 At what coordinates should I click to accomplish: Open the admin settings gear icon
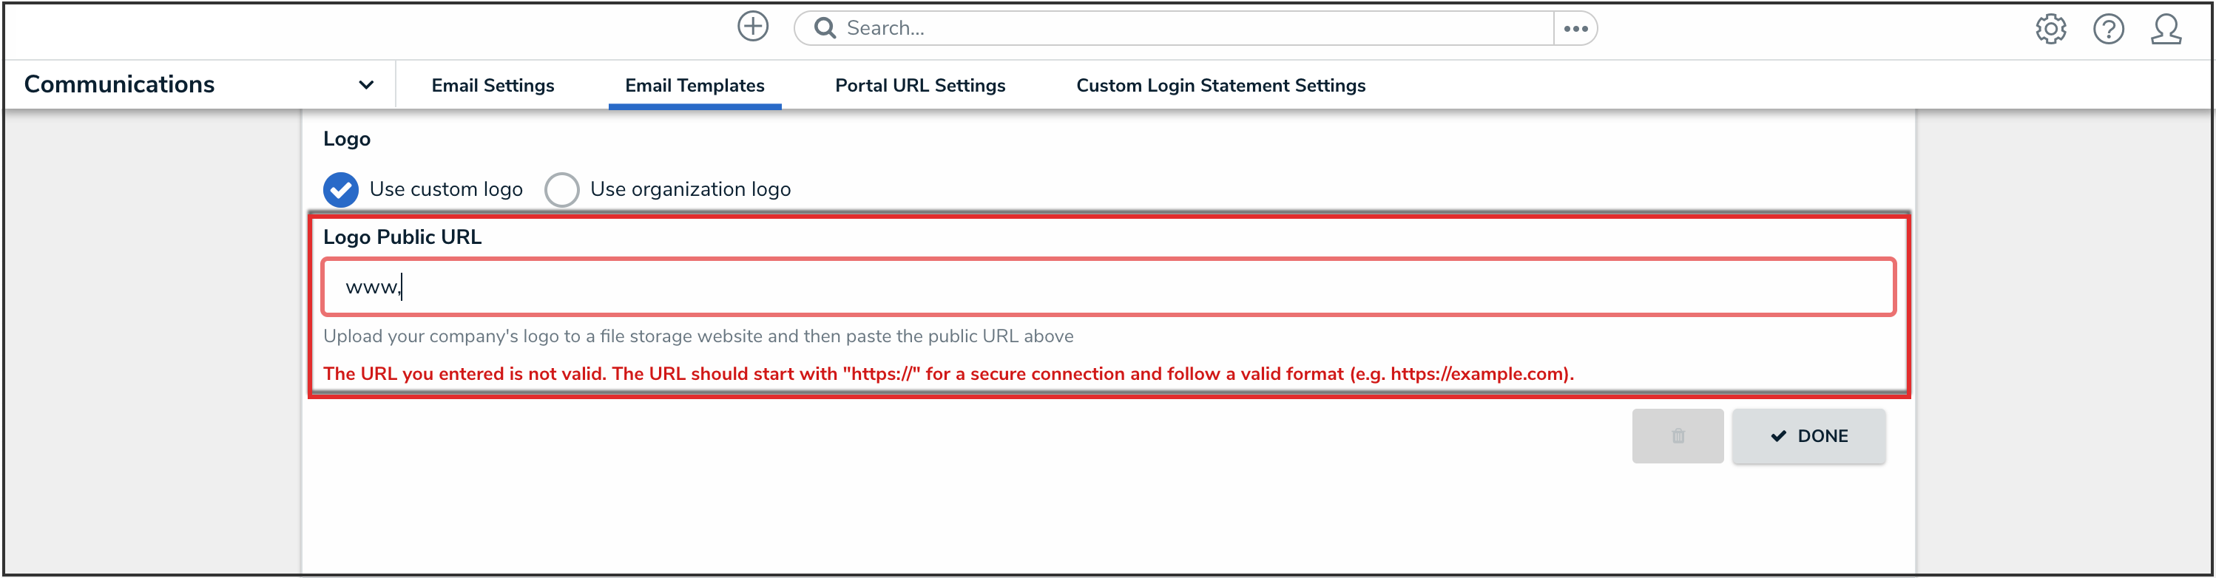click(2051, 30)
